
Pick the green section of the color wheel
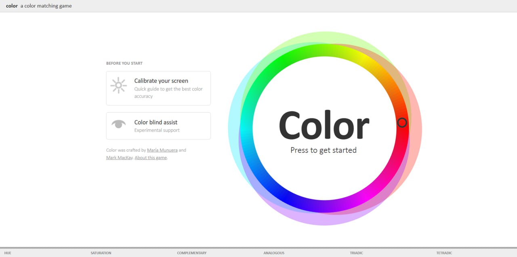point(283,63)
